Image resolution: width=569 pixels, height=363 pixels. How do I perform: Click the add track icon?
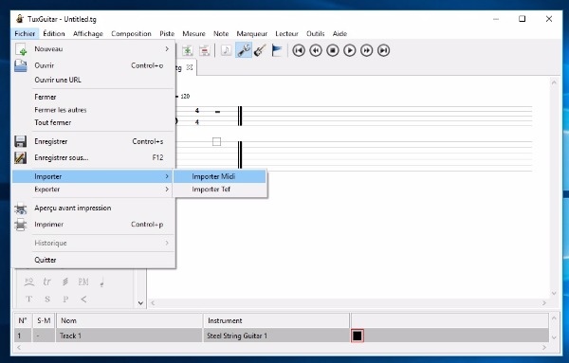pos(187,50)
